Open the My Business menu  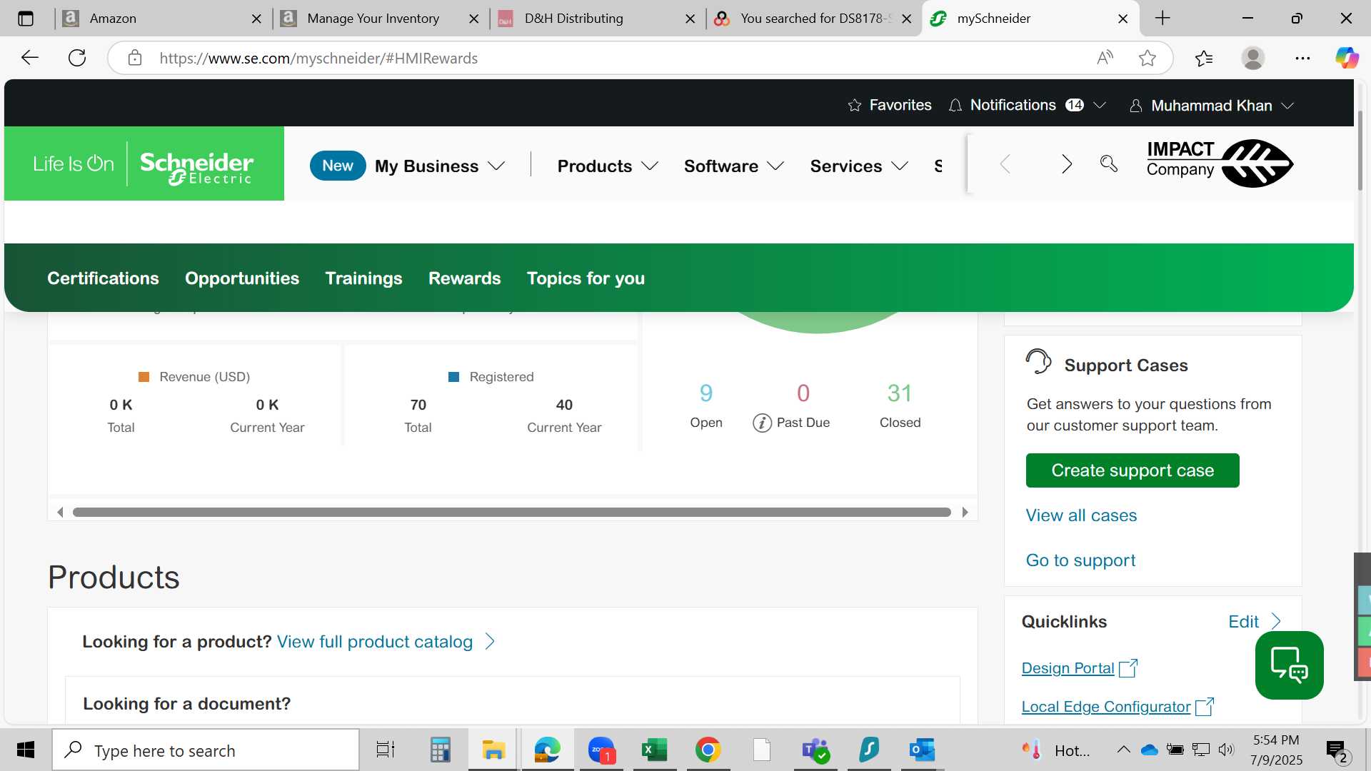coord(440,166)
